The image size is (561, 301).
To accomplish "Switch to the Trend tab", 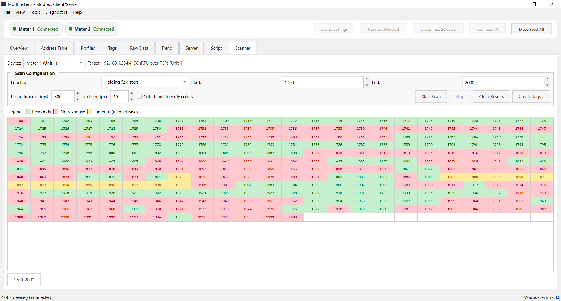I will coord(167,48).
